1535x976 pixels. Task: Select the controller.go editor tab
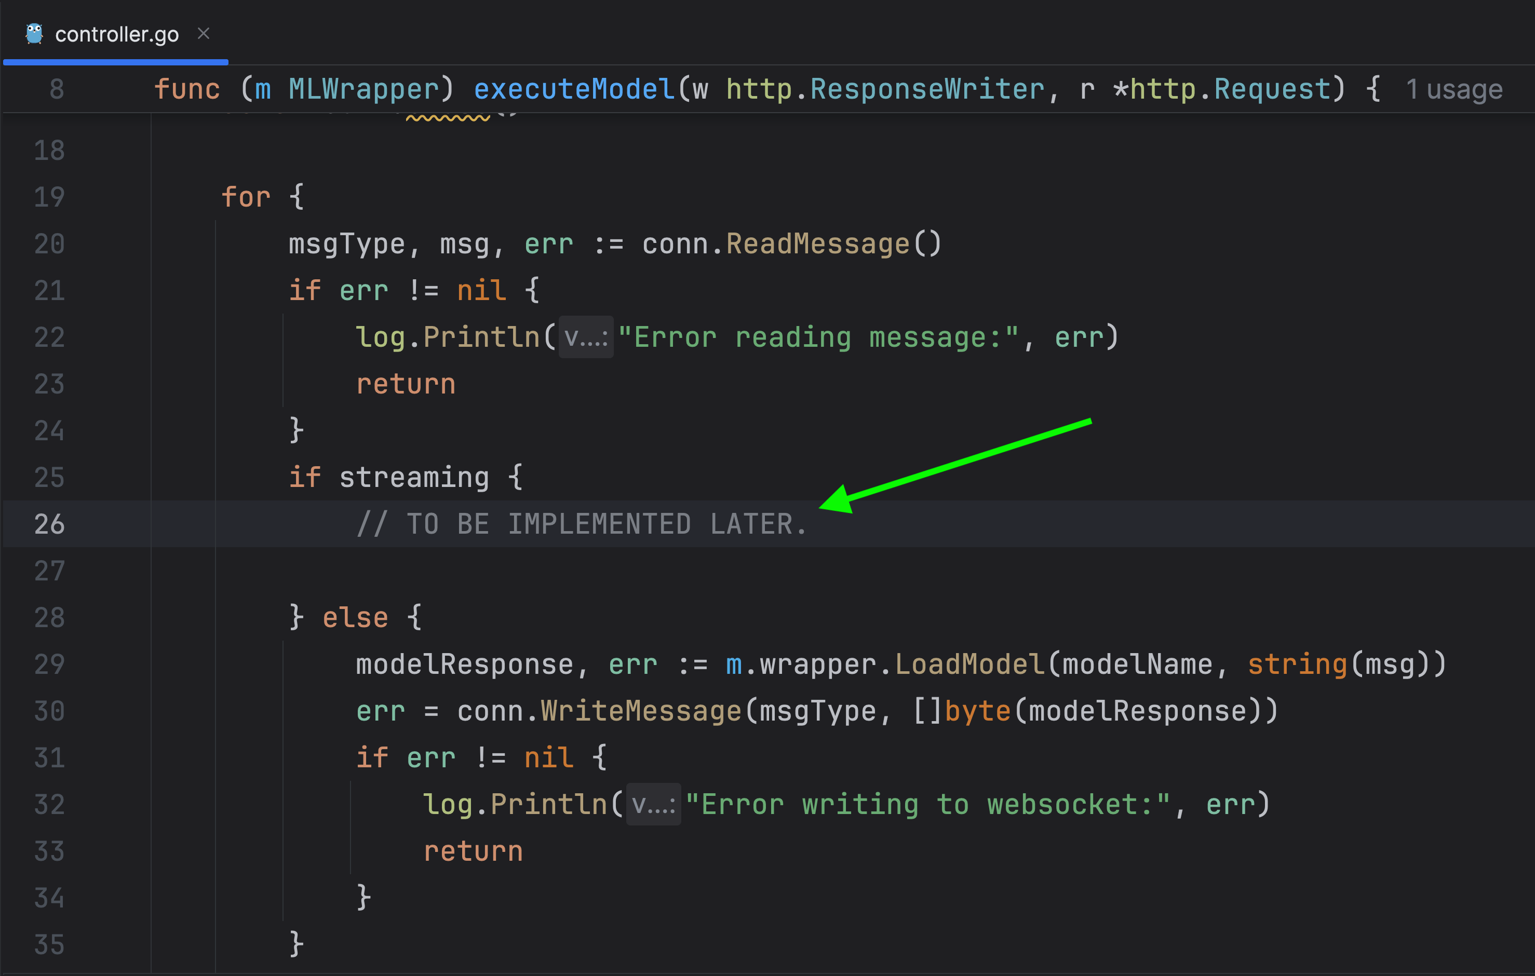coord(117,34)
